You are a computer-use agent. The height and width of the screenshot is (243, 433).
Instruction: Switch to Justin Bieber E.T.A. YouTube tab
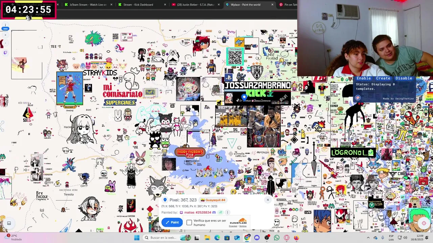pyautogui.click(x=196, y=5)
